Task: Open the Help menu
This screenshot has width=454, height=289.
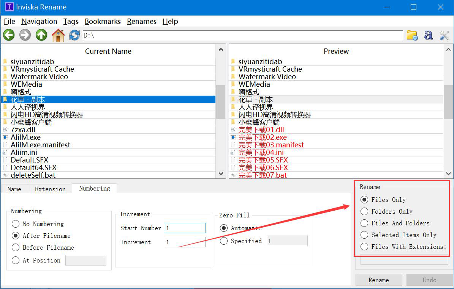Action: coord(170,21)
